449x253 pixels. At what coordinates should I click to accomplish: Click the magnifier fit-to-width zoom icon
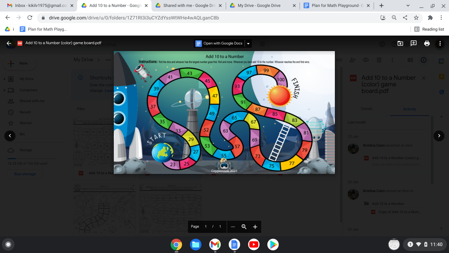point(244,227)
